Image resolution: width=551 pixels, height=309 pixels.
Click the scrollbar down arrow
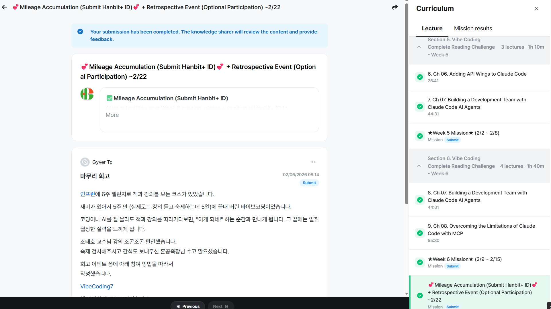point(407,294)
